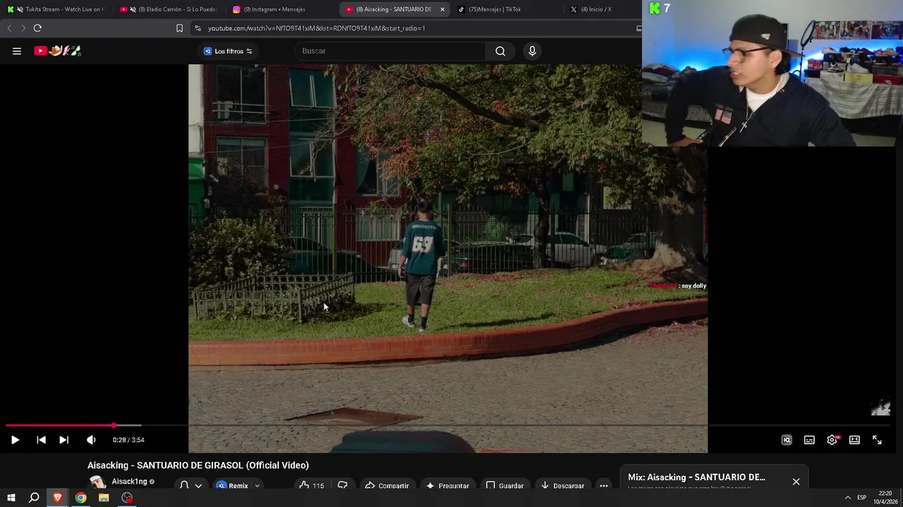
Task: Click the Remix button
Action: (x=233, y=485)
